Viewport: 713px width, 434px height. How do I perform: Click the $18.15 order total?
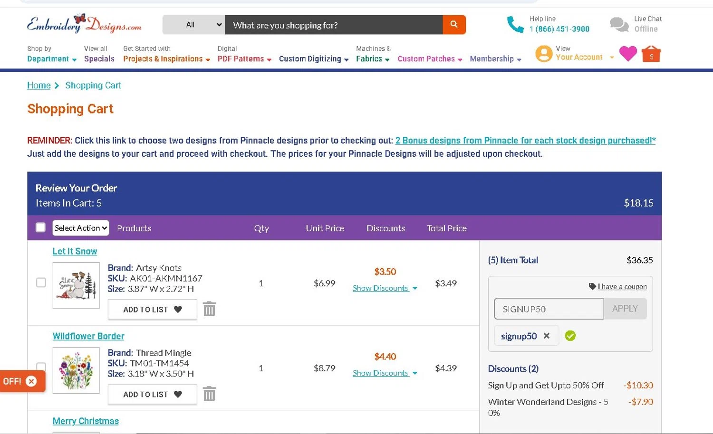pos(638,203)
